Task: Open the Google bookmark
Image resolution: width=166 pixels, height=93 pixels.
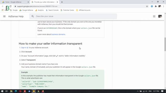Action: pos(14,10)
